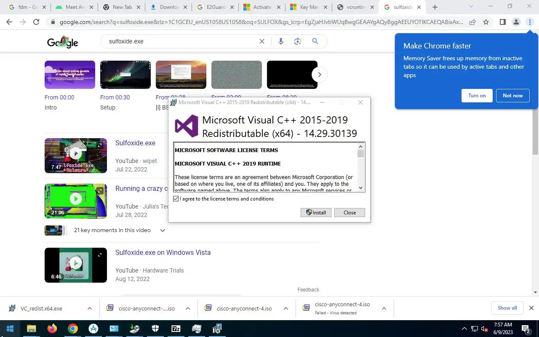
Task: Open Windows Security shield on taskbar
Action: click(x=155, y=329)
